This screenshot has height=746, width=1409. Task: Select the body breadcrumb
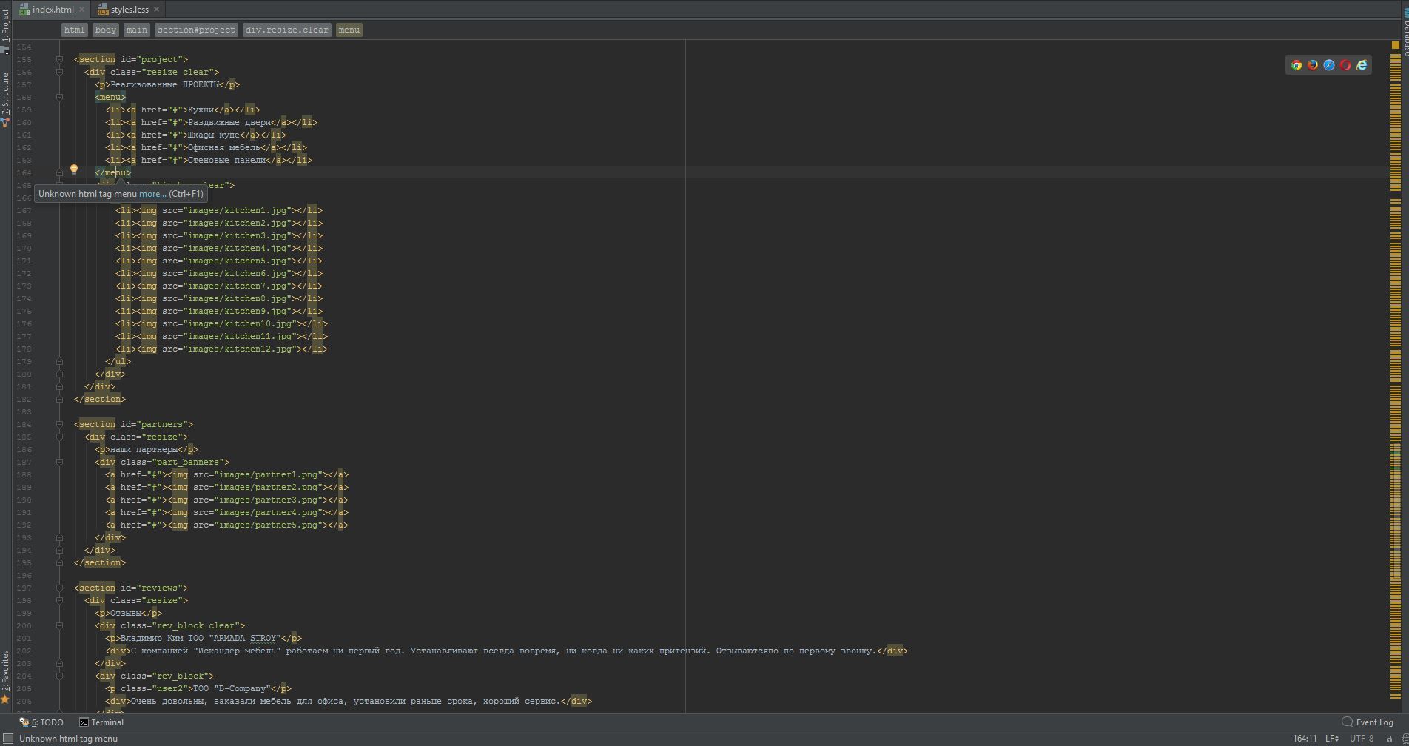[x=105, y=30]
